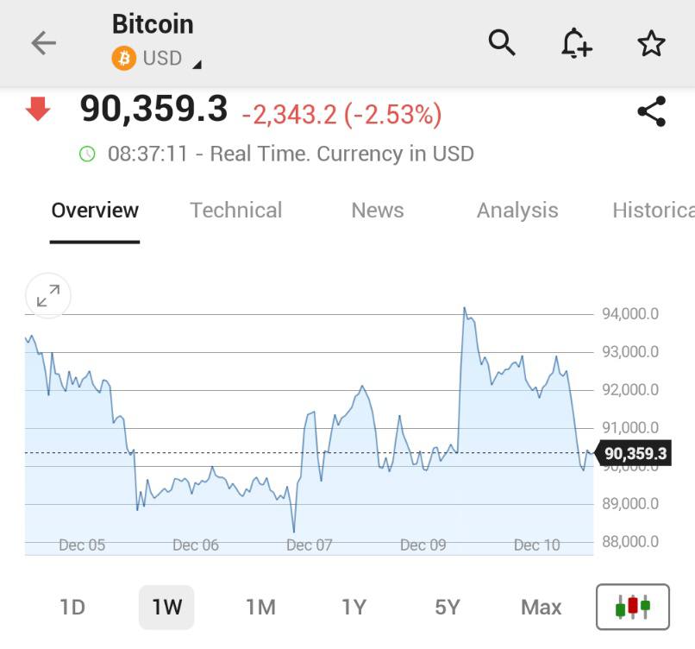Select the 1W time range
Screen dimensions: 695x649
(166, 608)
